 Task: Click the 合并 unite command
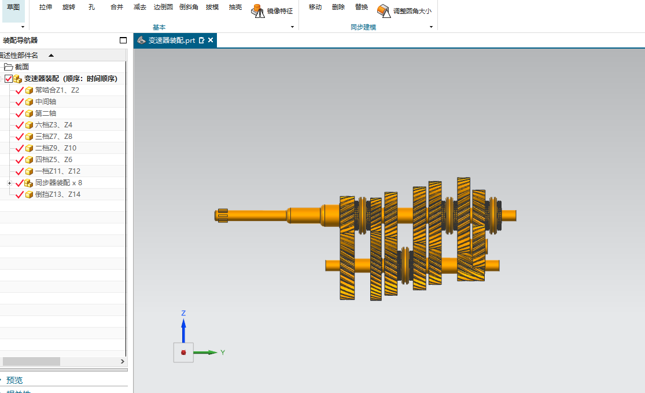click(117, 7)
